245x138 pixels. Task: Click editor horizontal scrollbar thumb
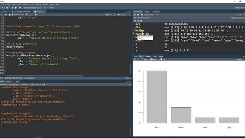tap(44, 76)
